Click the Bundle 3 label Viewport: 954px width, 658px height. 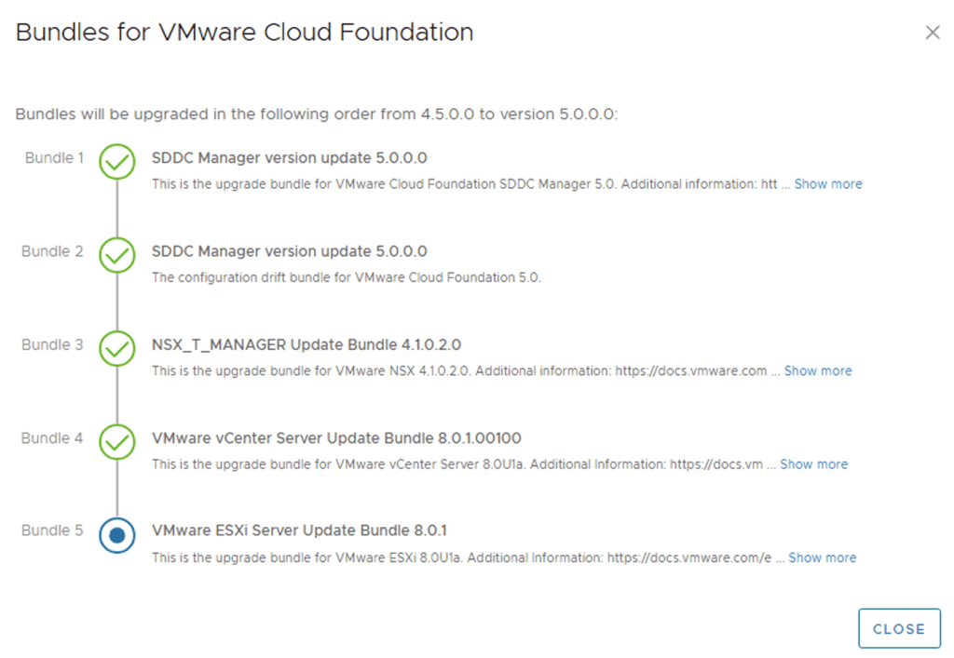(52, 344)
